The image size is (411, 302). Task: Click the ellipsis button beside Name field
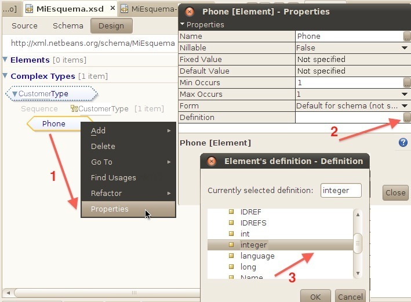coord(406,36)
